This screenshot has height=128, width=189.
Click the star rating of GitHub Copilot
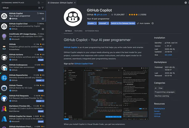tap(134, 15)
